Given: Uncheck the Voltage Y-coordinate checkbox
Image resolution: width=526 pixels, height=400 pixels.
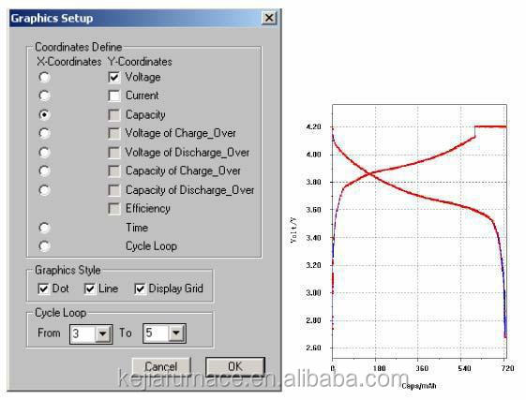Looking at the screenshot, I should 114,77.
